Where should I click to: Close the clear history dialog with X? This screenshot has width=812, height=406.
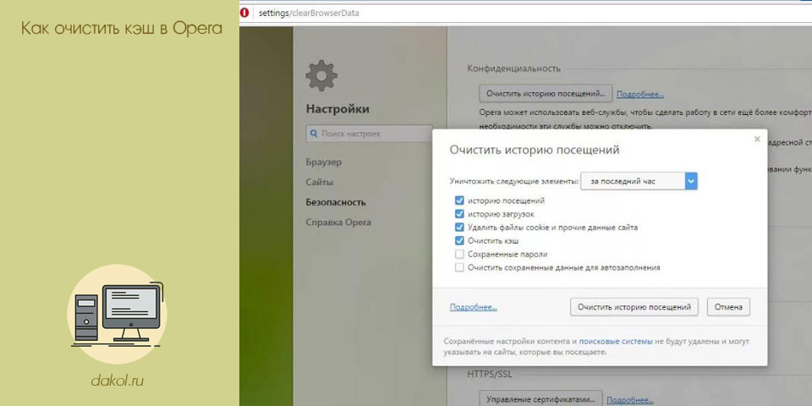pos(757,139)
